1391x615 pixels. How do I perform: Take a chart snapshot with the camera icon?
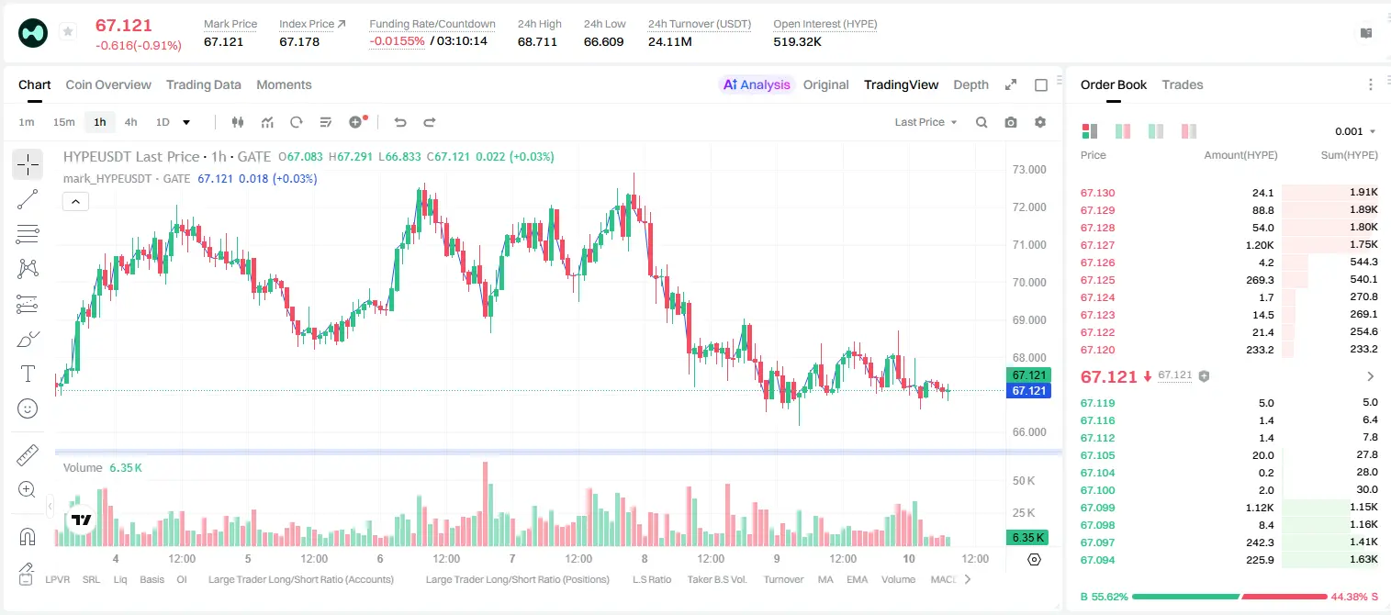(1011, 122)
